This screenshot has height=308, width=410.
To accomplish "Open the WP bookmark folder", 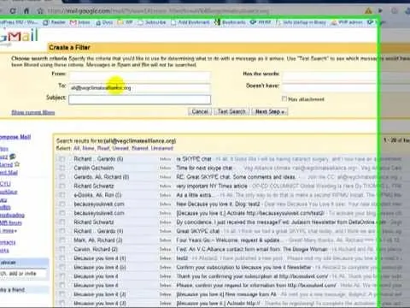I will pyautogui.click(x=126, y=22).
